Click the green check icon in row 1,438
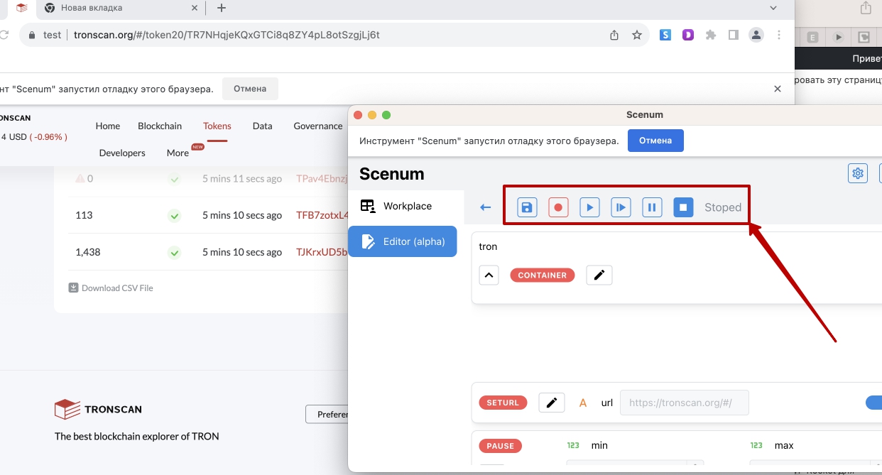 pos(174,252)
